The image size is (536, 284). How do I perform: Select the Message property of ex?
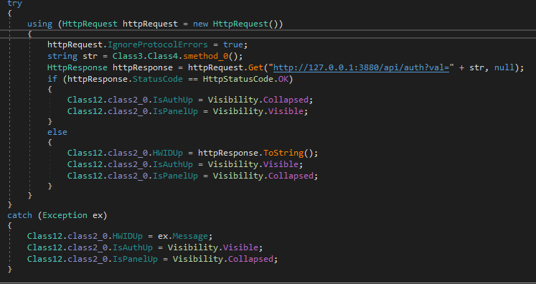pyautogui.click(x=190, y=236)
